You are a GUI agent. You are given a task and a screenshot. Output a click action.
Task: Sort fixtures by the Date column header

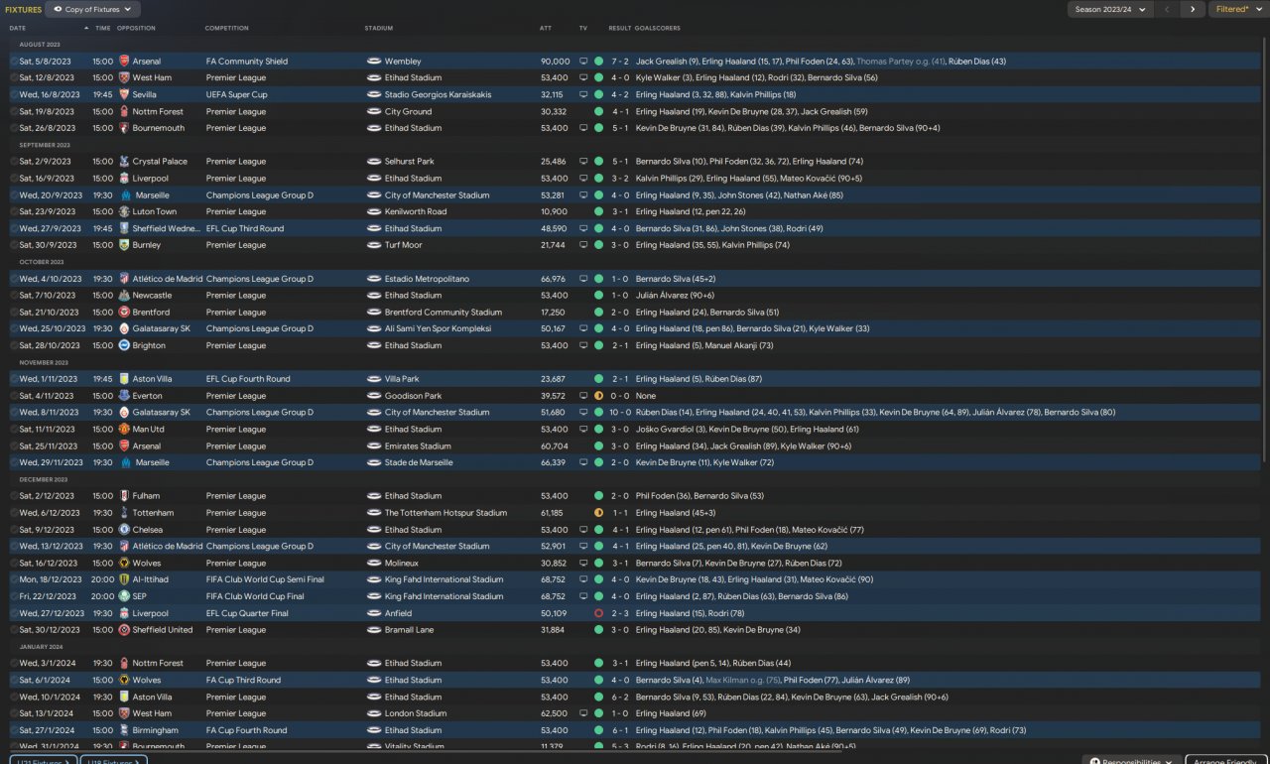point(18,28)
